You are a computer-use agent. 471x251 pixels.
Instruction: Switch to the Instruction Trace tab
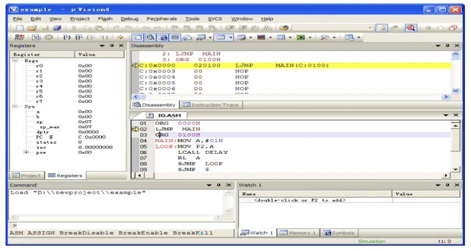(211, 105)
